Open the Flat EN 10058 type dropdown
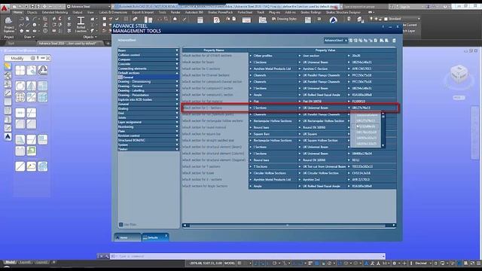The width and height of the screenshot is (482, 271). tap(300, 102)
